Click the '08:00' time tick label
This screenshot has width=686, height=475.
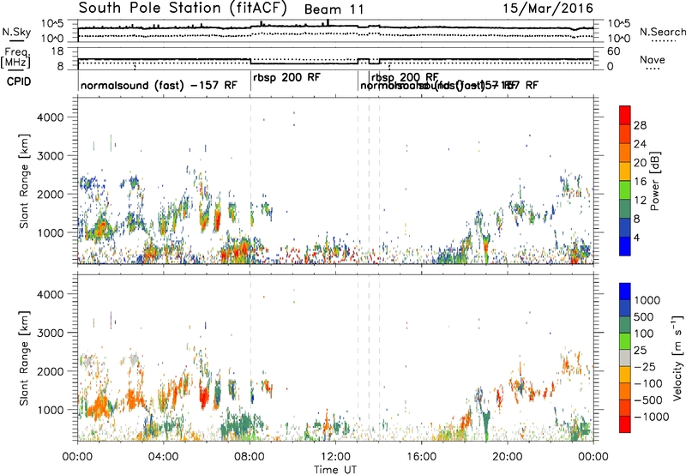tap(250, 457)
